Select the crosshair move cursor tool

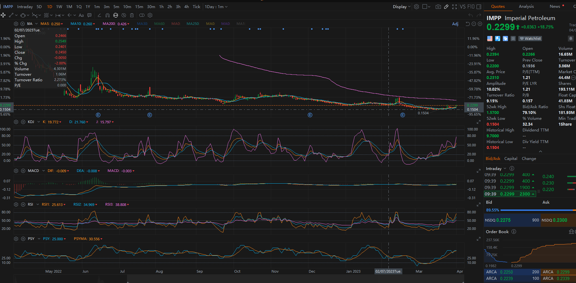3,15
